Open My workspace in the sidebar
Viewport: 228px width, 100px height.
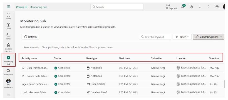[x=8, y=83]
